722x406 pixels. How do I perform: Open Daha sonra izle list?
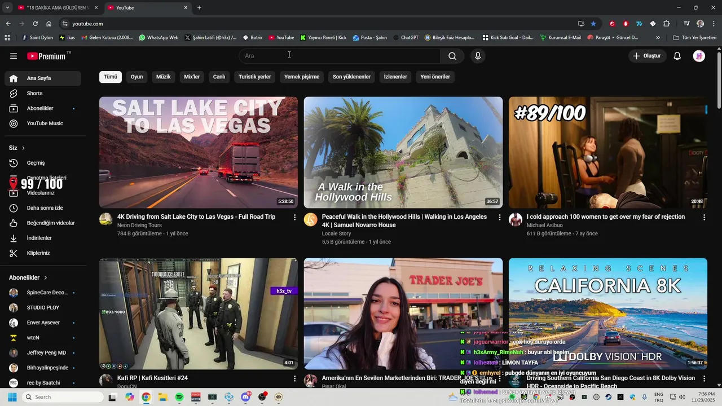tap(43, 208)
